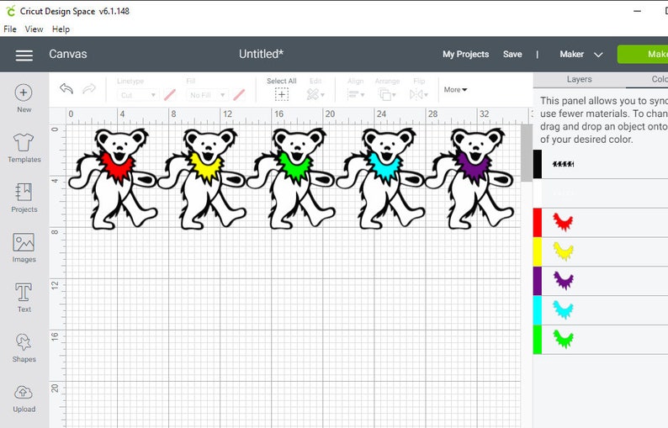668x428 pixels.
Task: Click the Select All icon
Action: pos(282,94)
